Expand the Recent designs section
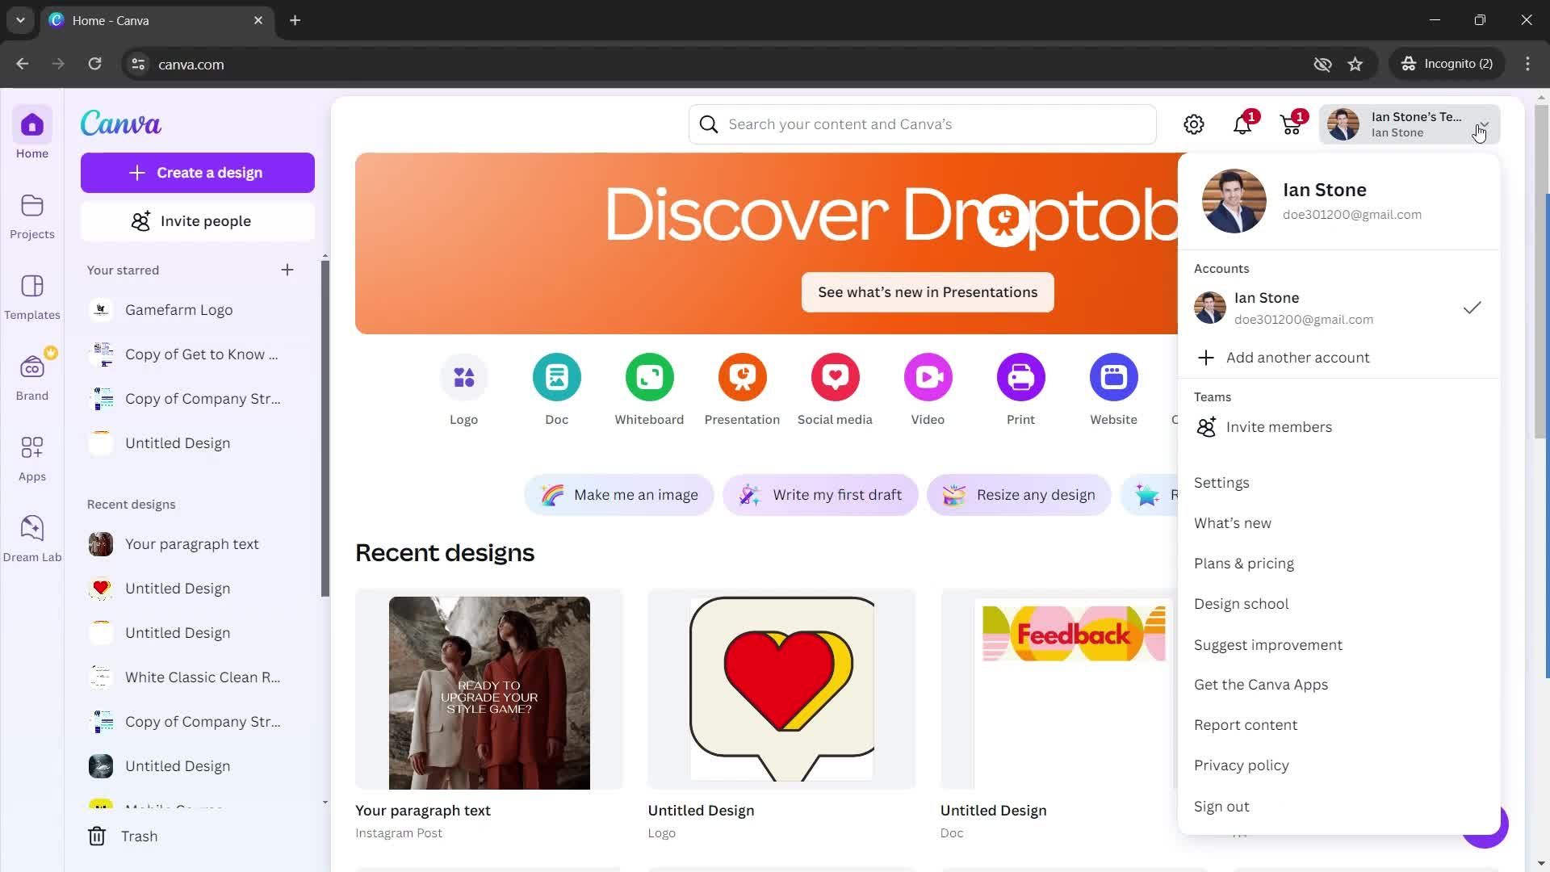Viewport: 1550px width, 872px height. tap(130, 505)
